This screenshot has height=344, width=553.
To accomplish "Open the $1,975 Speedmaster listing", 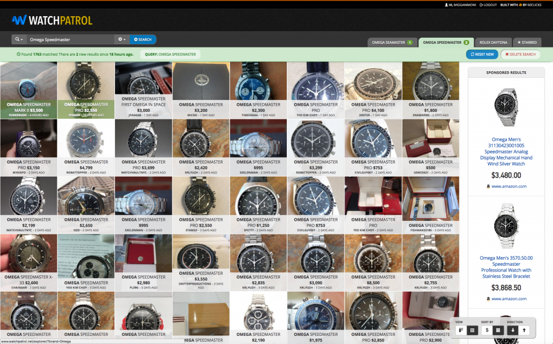I will coord(315,318).
